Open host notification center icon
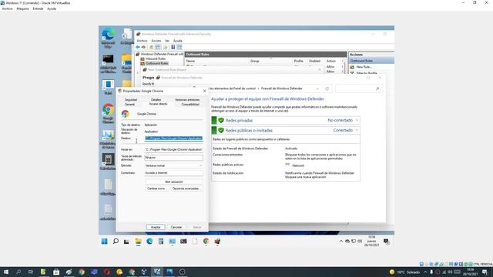 485,272
